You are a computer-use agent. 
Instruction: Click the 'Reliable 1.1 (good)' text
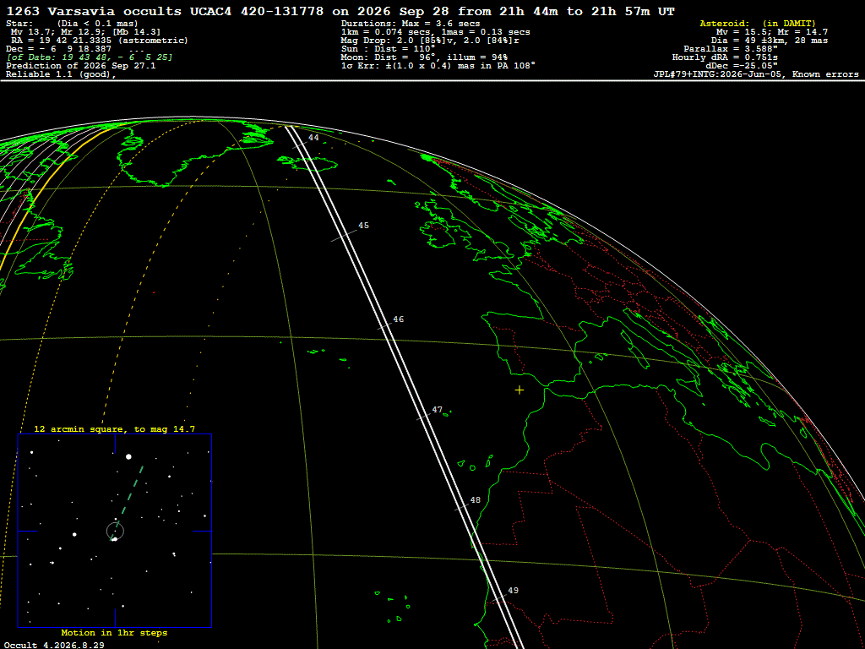[61, 74]
